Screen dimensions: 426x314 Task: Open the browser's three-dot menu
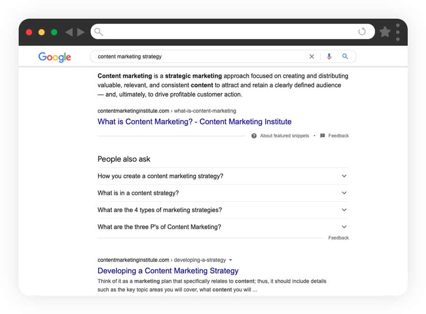(x=398, y=32)
